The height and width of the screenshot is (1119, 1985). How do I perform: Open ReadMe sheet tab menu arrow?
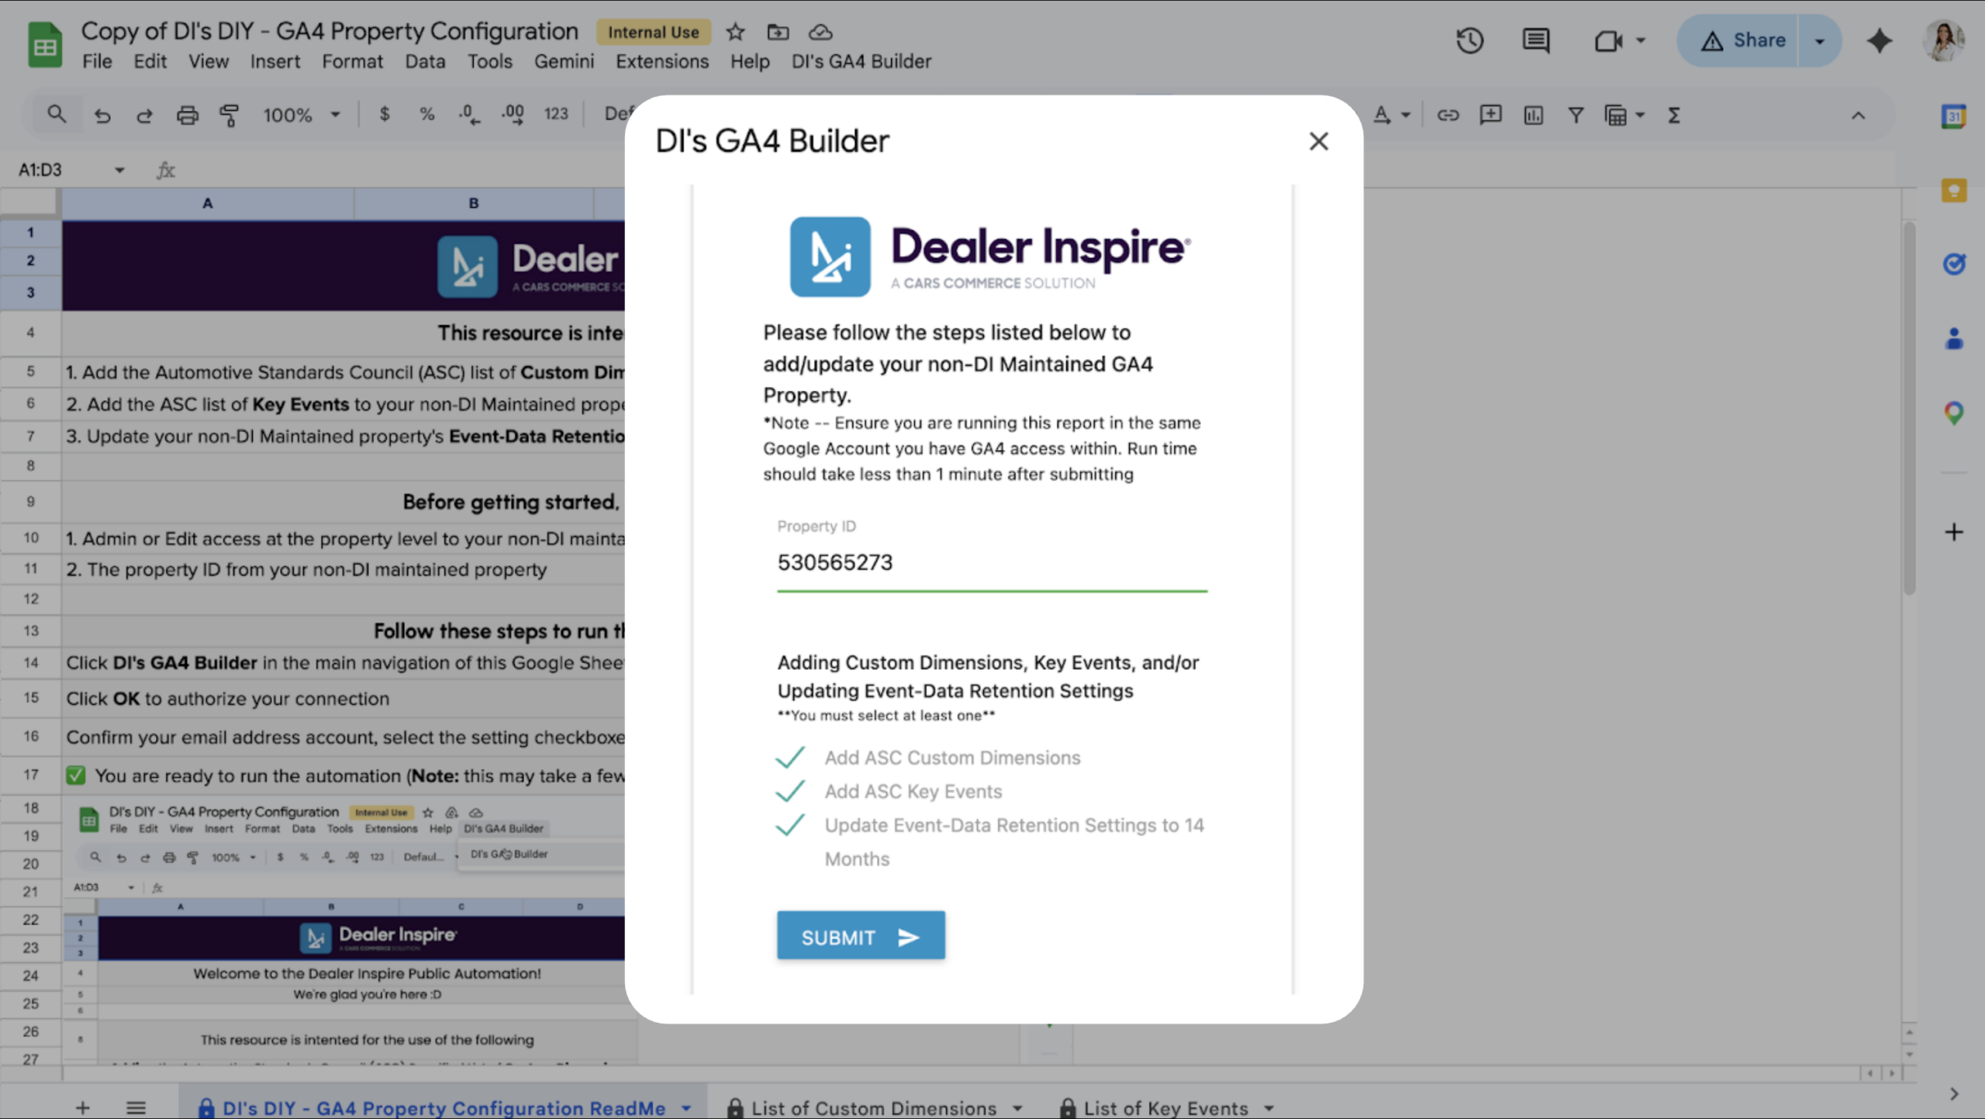686,1108
